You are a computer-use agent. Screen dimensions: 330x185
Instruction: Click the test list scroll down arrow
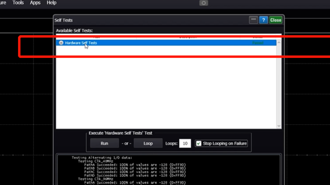tap(279, 126)
